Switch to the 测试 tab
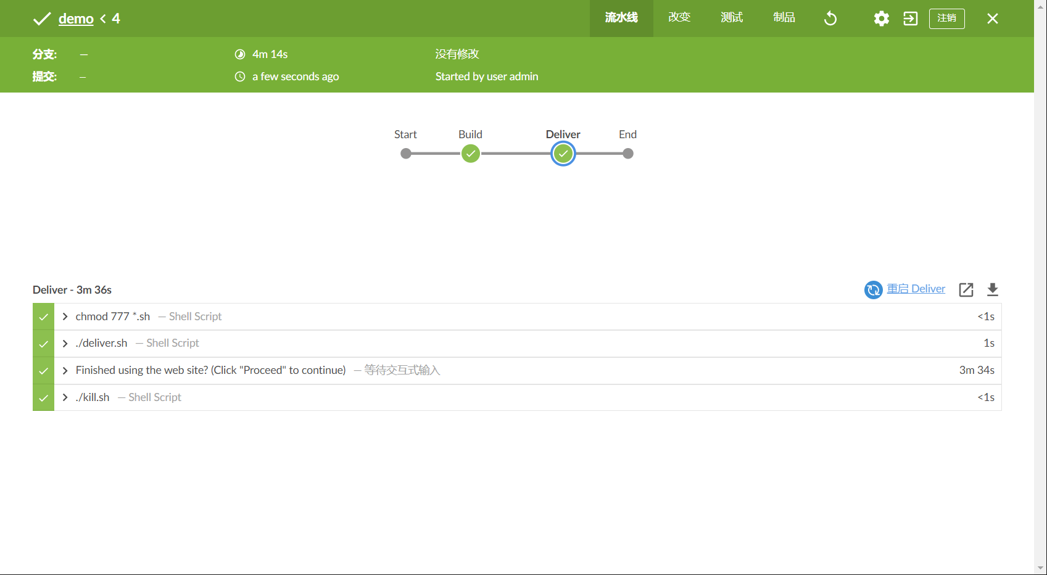This screenshot has width=1047, height=575. tap(731, 17)
